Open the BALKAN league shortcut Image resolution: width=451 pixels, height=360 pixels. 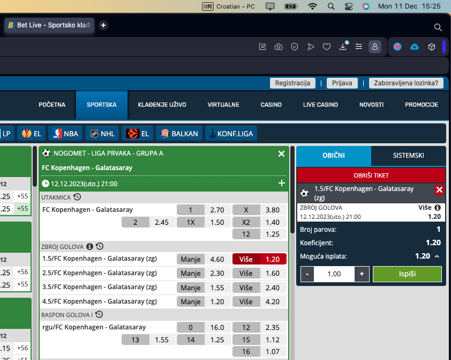pos(179,134)
